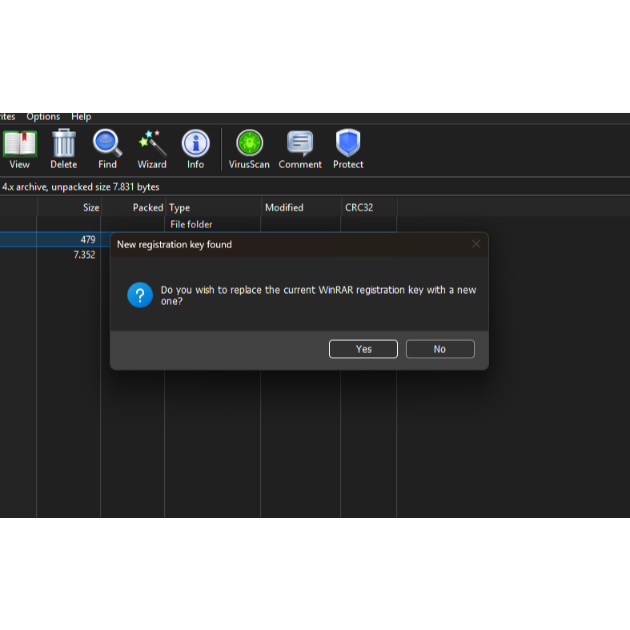Select the file row sized 7.352
630x630 pixels.
coord(48,255)
